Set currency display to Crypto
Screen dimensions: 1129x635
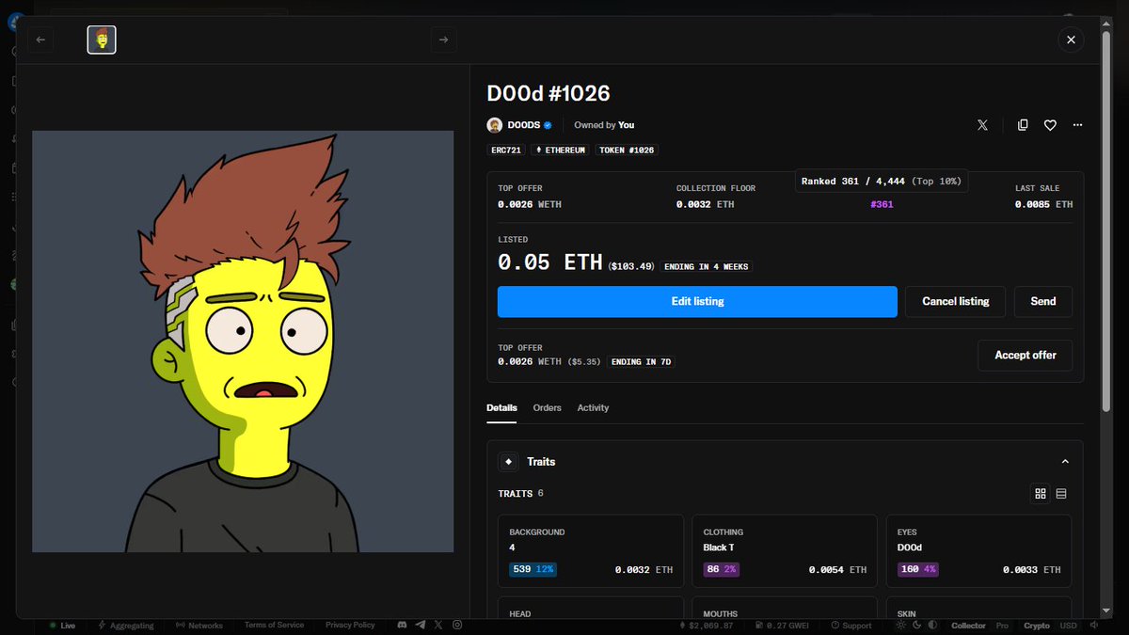[1037, 626]
